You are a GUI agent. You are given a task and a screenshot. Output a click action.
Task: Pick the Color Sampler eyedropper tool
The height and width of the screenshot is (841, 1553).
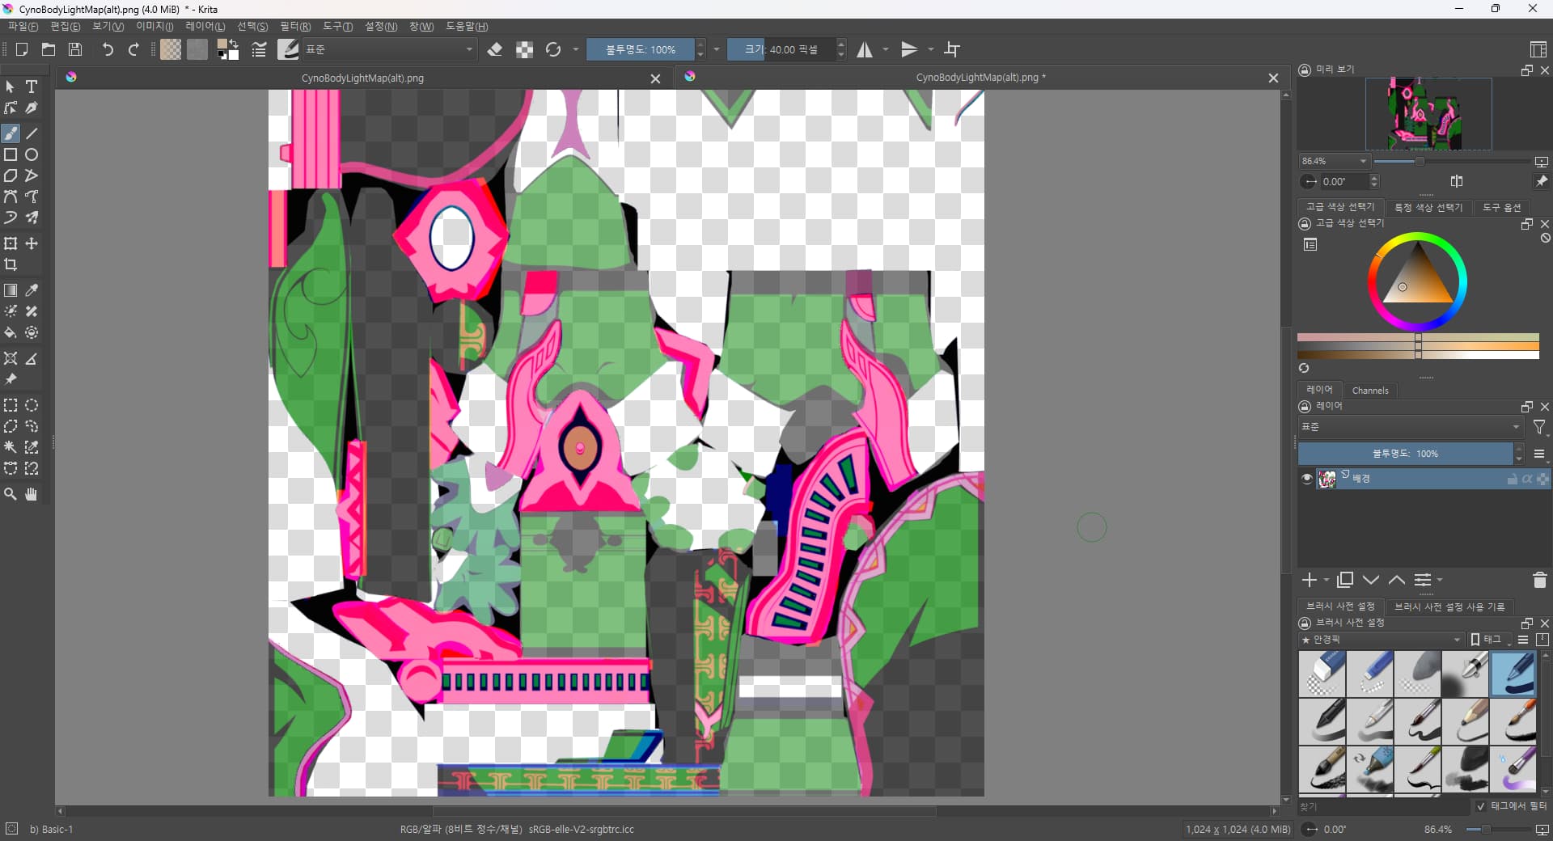click(x=32, y=290)
